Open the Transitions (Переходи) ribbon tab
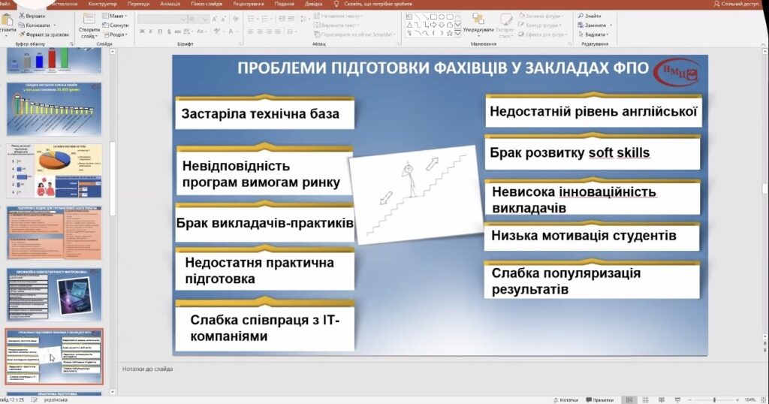Screen dimensions: 769x404 [138, 4]
